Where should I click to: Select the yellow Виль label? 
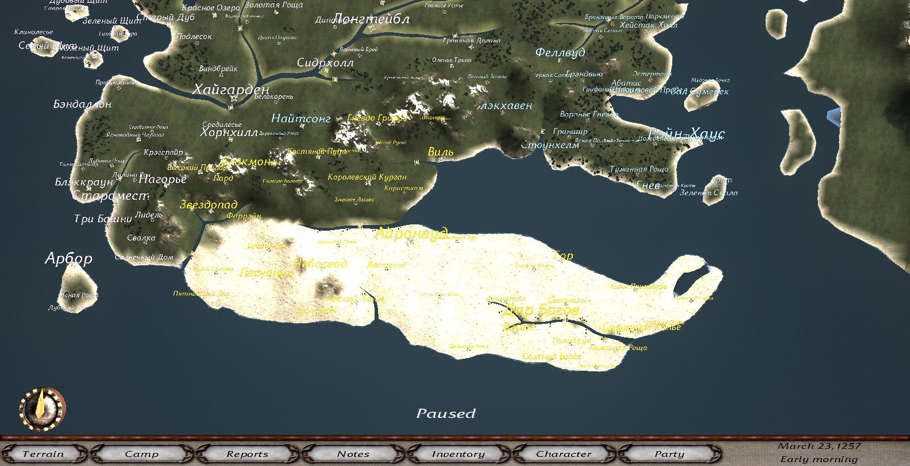(441, 152)
